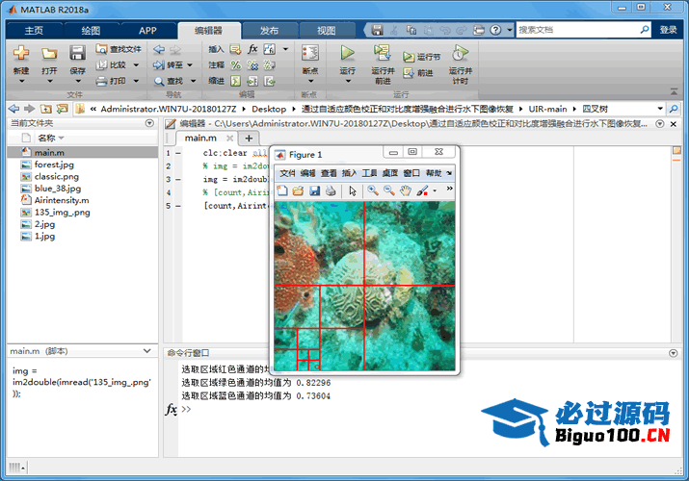Open the Find (查找) dropdown

(193, 81)
